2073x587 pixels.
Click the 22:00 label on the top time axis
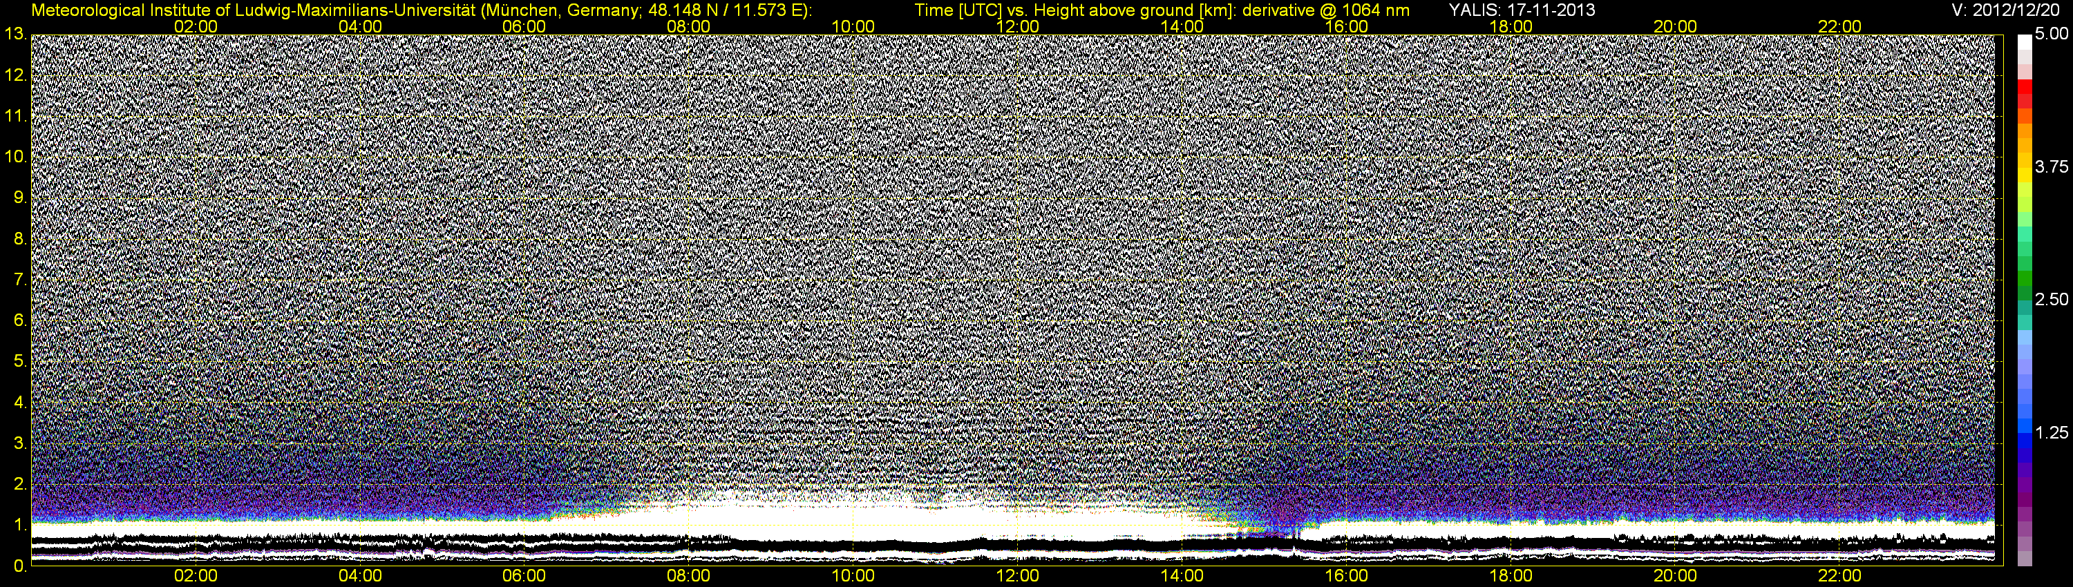[1839, 26]
